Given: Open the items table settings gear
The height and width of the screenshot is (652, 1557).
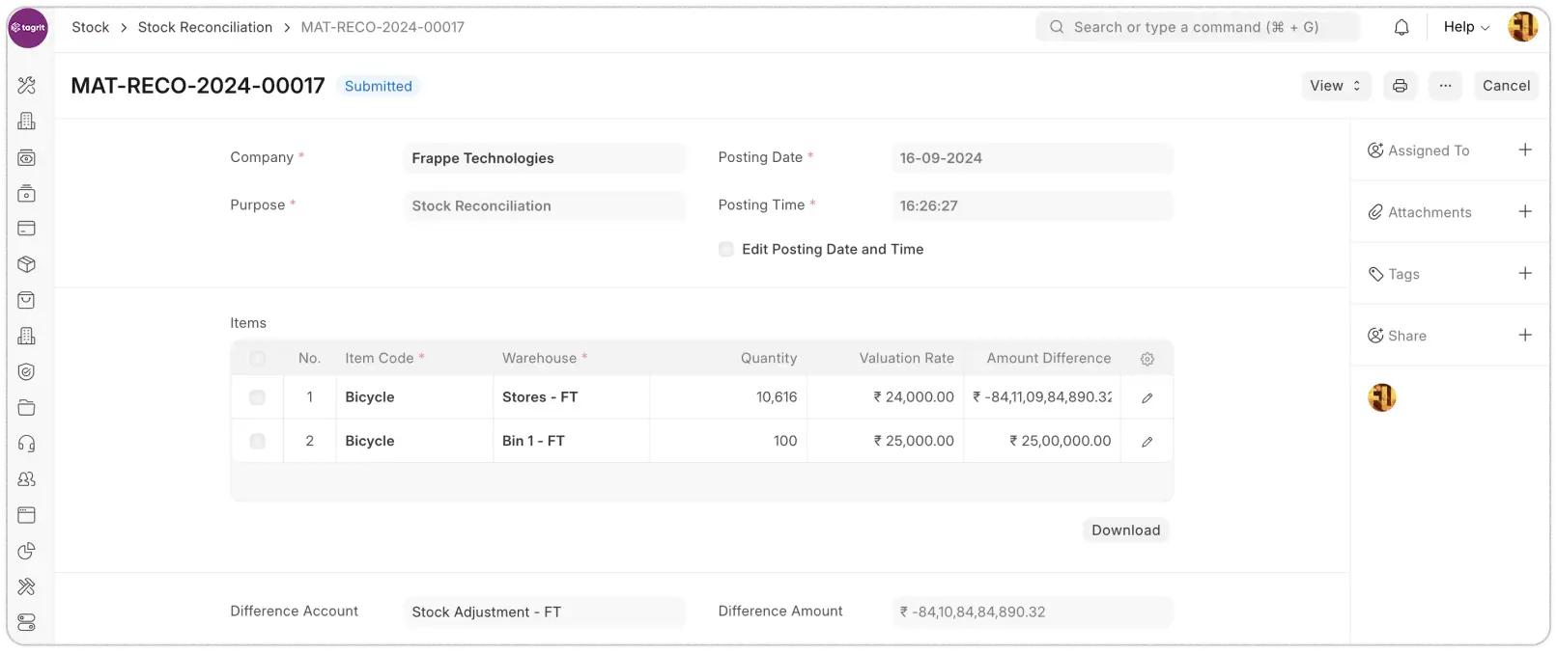Looking at the screenshot, I should tap(1147, 359).
